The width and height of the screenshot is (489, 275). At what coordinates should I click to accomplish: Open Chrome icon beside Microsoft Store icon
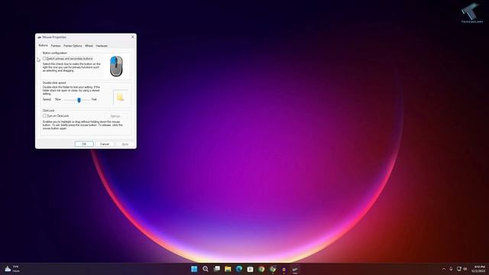click(261, 269)
